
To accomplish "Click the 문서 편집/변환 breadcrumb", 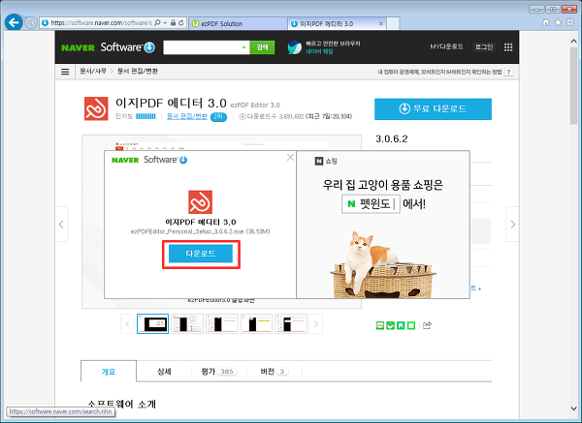I will pyautogui.click(x=138, y=71).
